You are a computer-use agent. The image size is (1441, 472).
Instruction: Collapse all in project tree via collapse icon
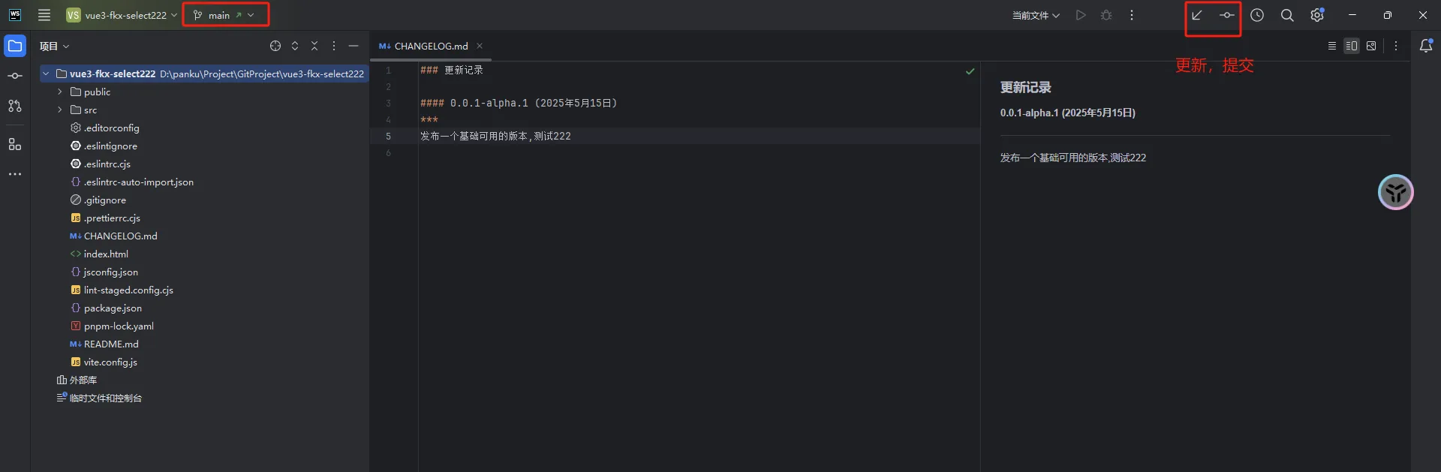click(x=314, y=46)
